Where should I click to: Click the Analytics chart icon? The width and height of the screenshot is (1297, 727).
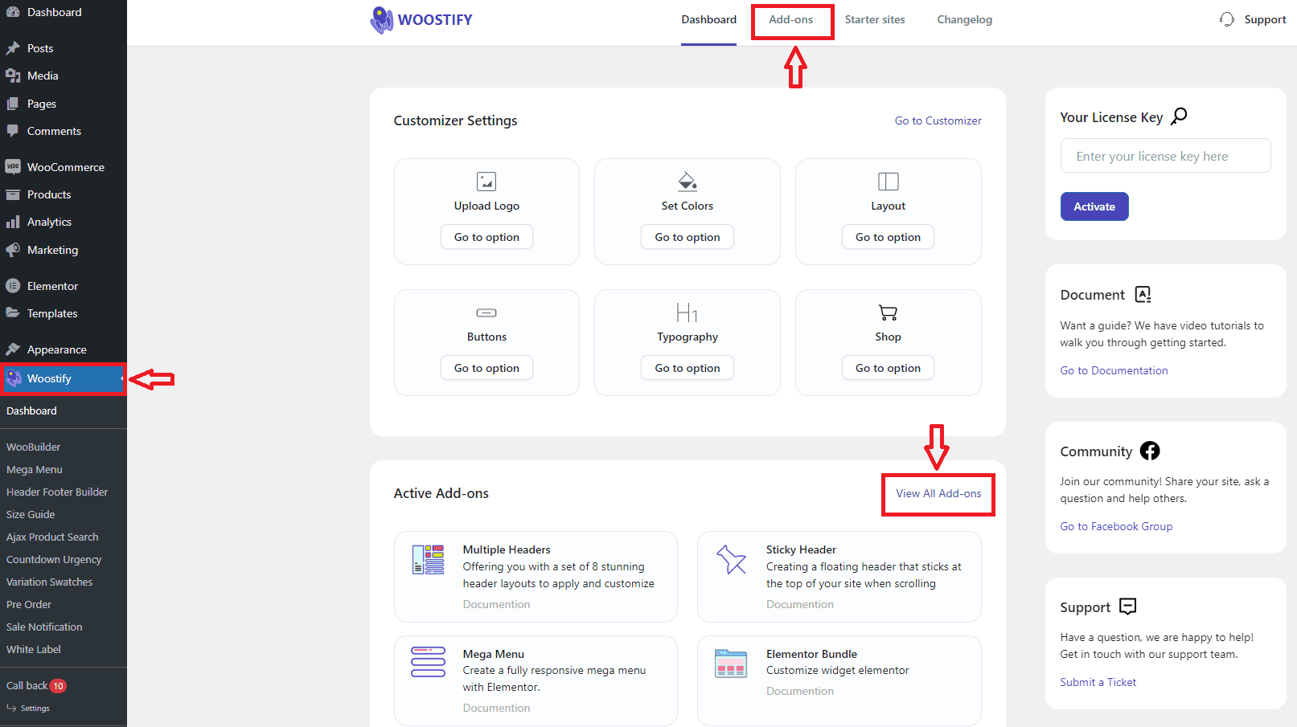click(x=14, y=222)
